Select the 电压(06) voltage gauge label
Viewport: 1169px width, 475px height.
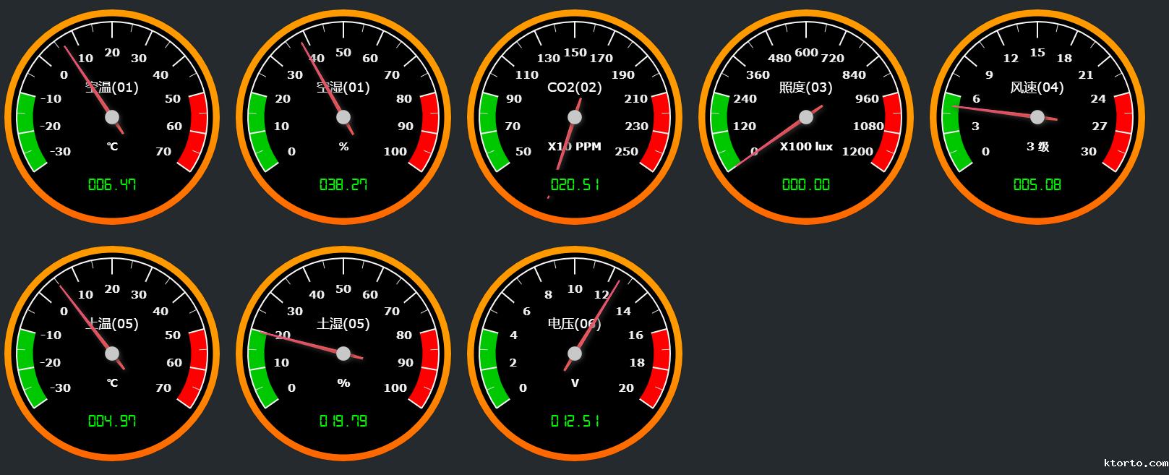(x=575, y=324)
